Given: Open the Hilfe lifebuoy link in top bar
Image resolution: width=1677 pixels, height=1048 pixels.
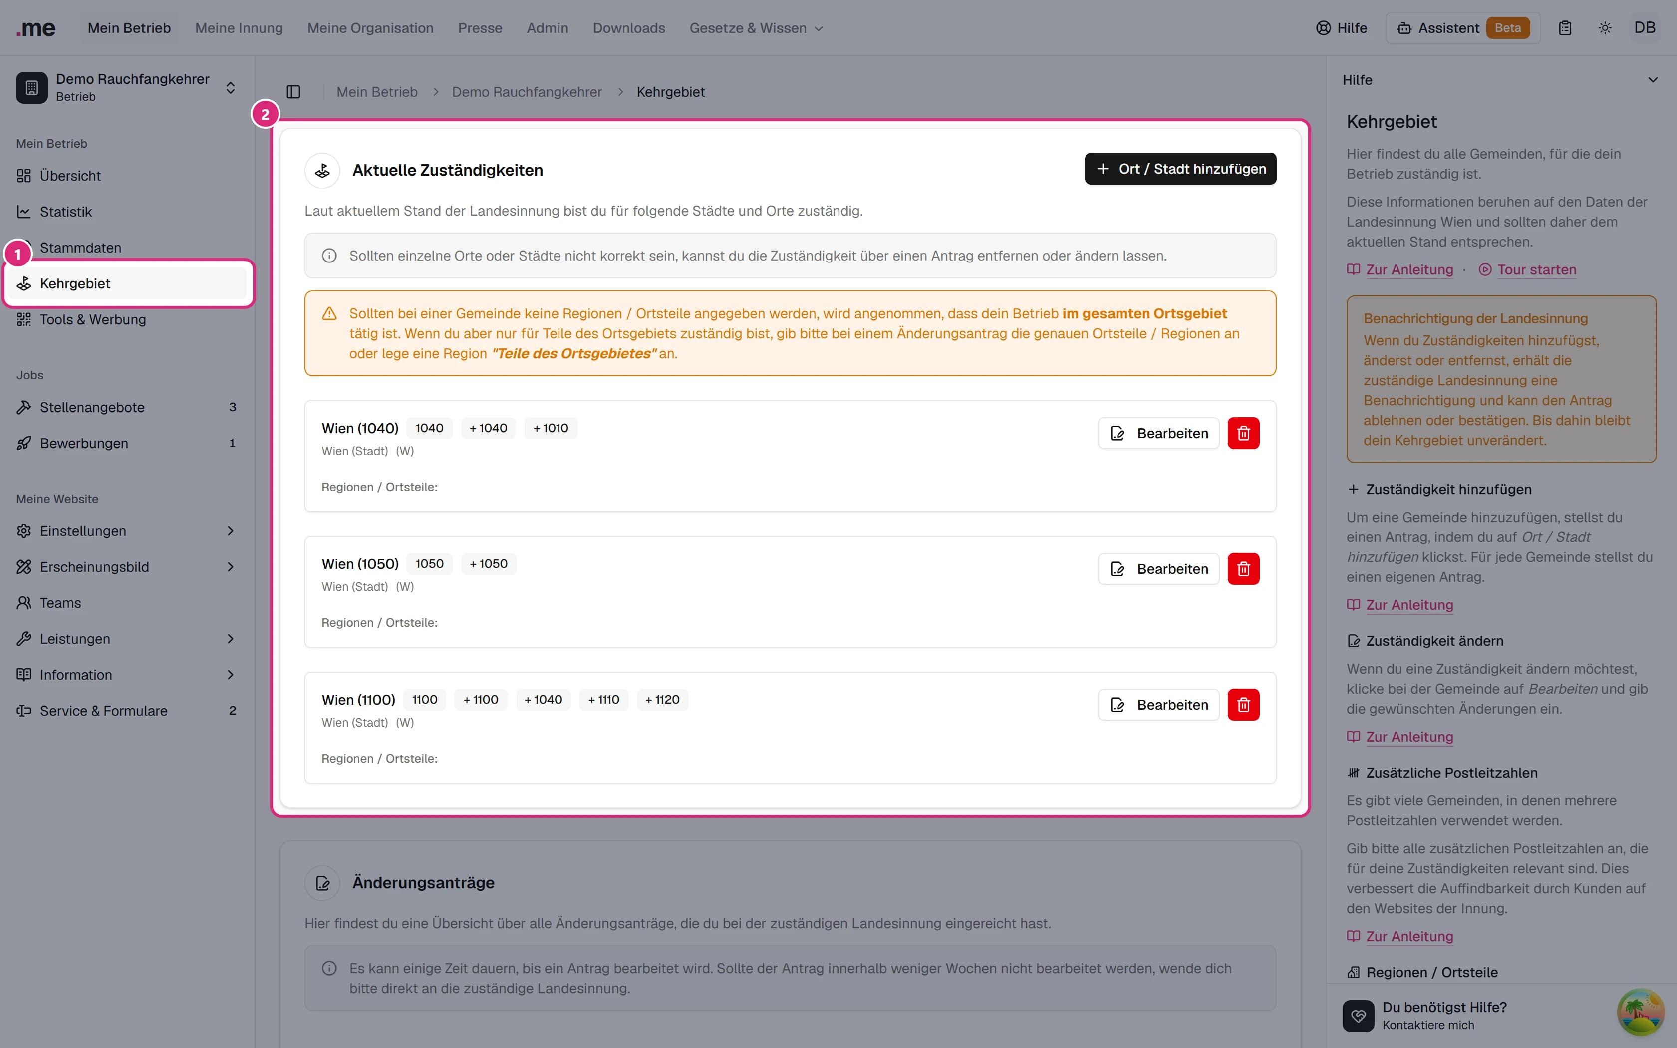Looking at the screenshot, I should pos(1341,28).
